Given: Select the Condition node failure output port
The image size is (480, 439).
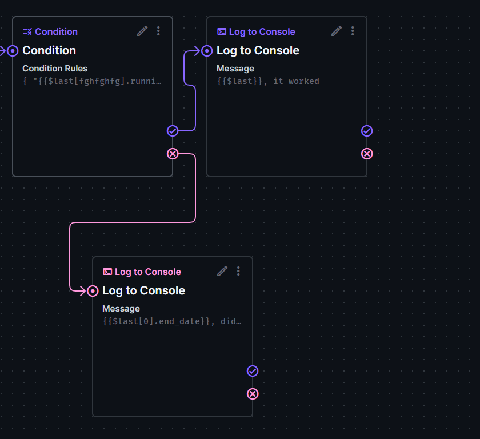Looking at the screenshot, I should [173, 154].
